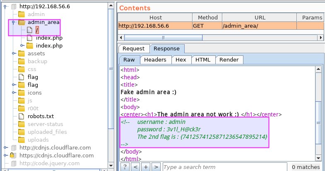Click the search help '?' button
This screenshot has width=325, height=171.
(x=125, y=167)
